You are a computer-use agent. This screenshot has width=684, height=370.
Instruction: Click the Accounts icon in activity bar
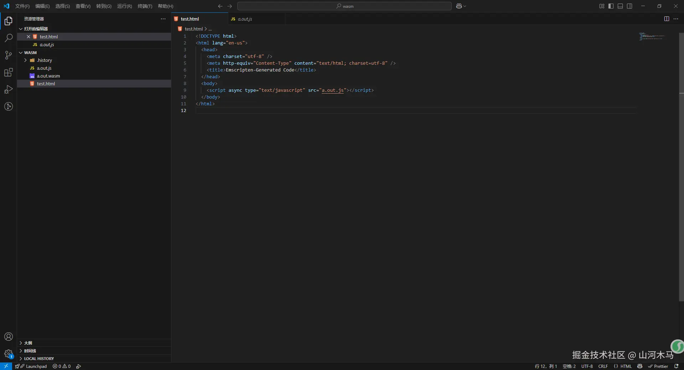point(9,337)
